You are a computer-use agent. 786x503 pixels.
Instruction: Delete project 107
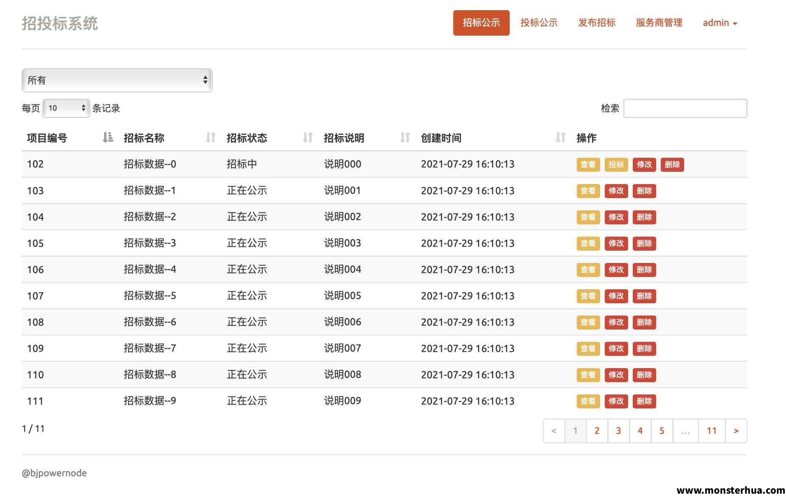click(644, 296)
